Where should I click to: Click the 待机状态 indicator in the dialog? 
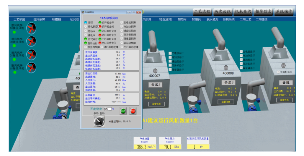[86, 27]
